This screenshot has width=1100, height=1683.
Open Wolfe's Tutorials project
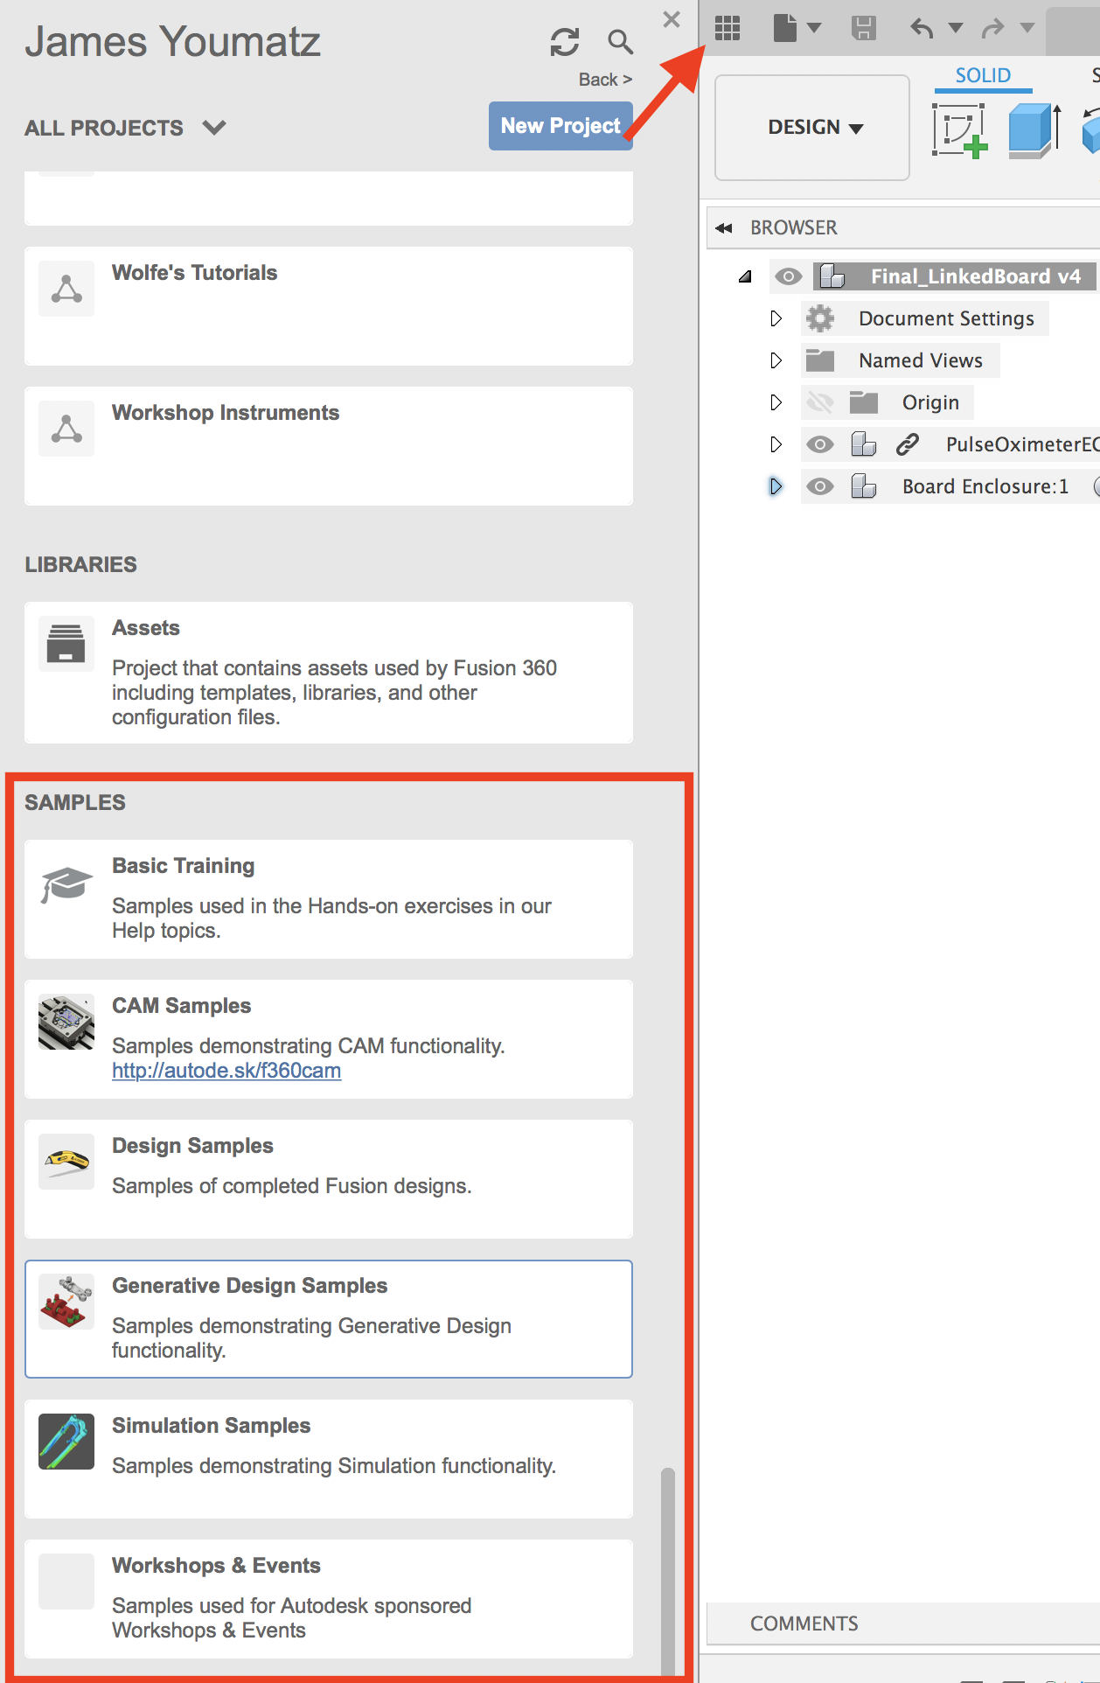pos(329,306)
